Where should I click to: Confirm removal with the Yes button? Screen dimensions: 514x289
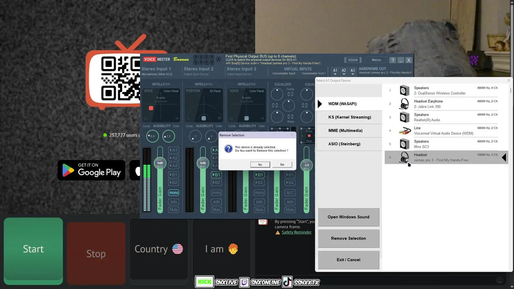click(x=260, y=165)
